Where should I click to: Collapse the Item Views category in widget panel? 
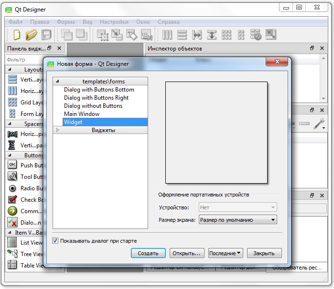(x=10, y=232)
